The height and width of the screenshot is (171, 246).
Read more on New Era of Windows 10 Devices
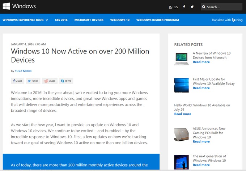[x=201, y=62]
